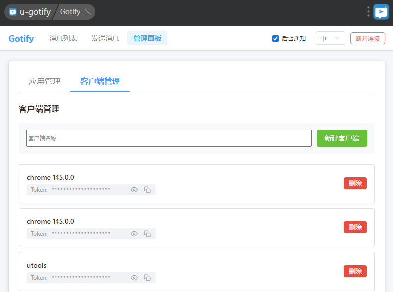393x292 pixels.
Task: Click the u-gotify plugin icon in title bar
Action: coord(13,12)
